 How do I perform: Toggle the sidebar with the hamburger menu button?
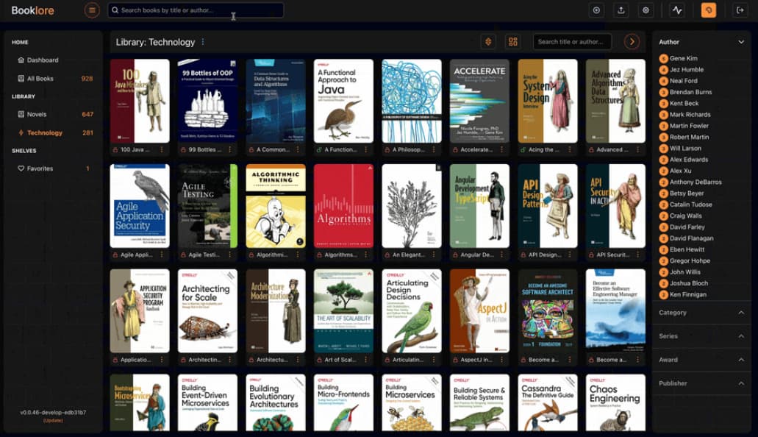(x=92, y=10)
